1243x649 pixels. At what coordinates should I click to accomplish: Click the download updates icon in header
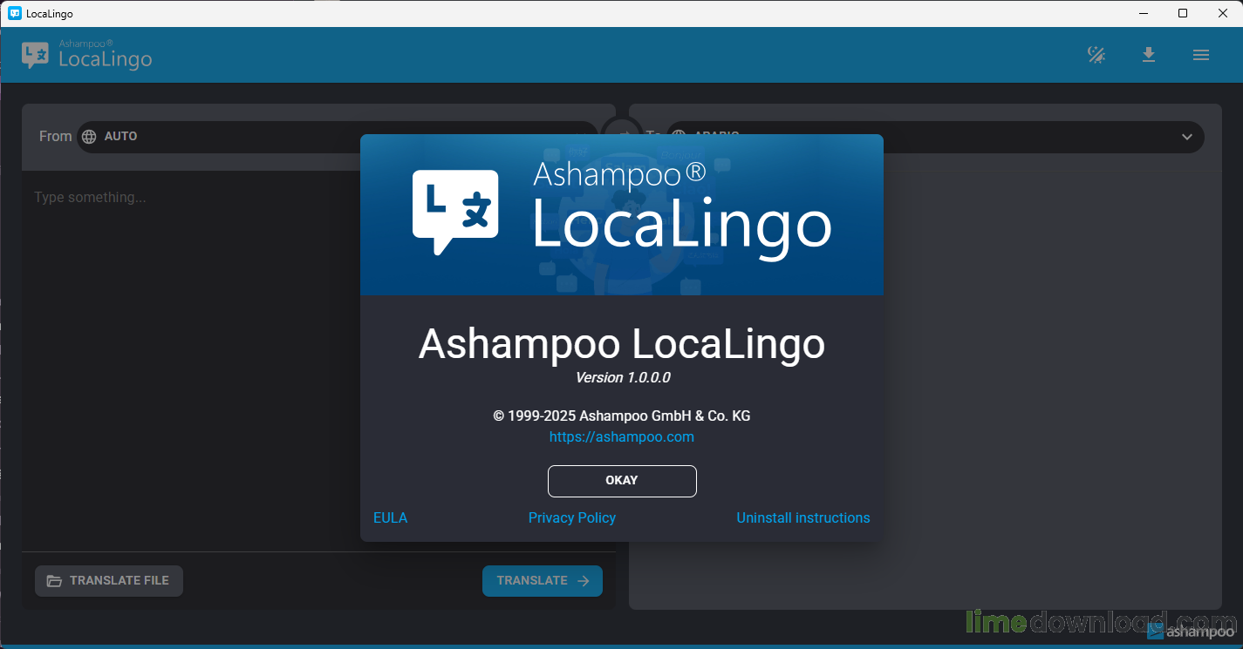(1149, 54)
